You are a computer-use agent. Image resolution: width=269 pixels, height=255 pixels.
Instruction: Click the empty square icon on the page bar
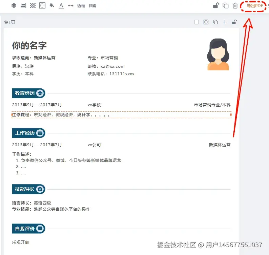pyautogui.click(x=196, y=22)
